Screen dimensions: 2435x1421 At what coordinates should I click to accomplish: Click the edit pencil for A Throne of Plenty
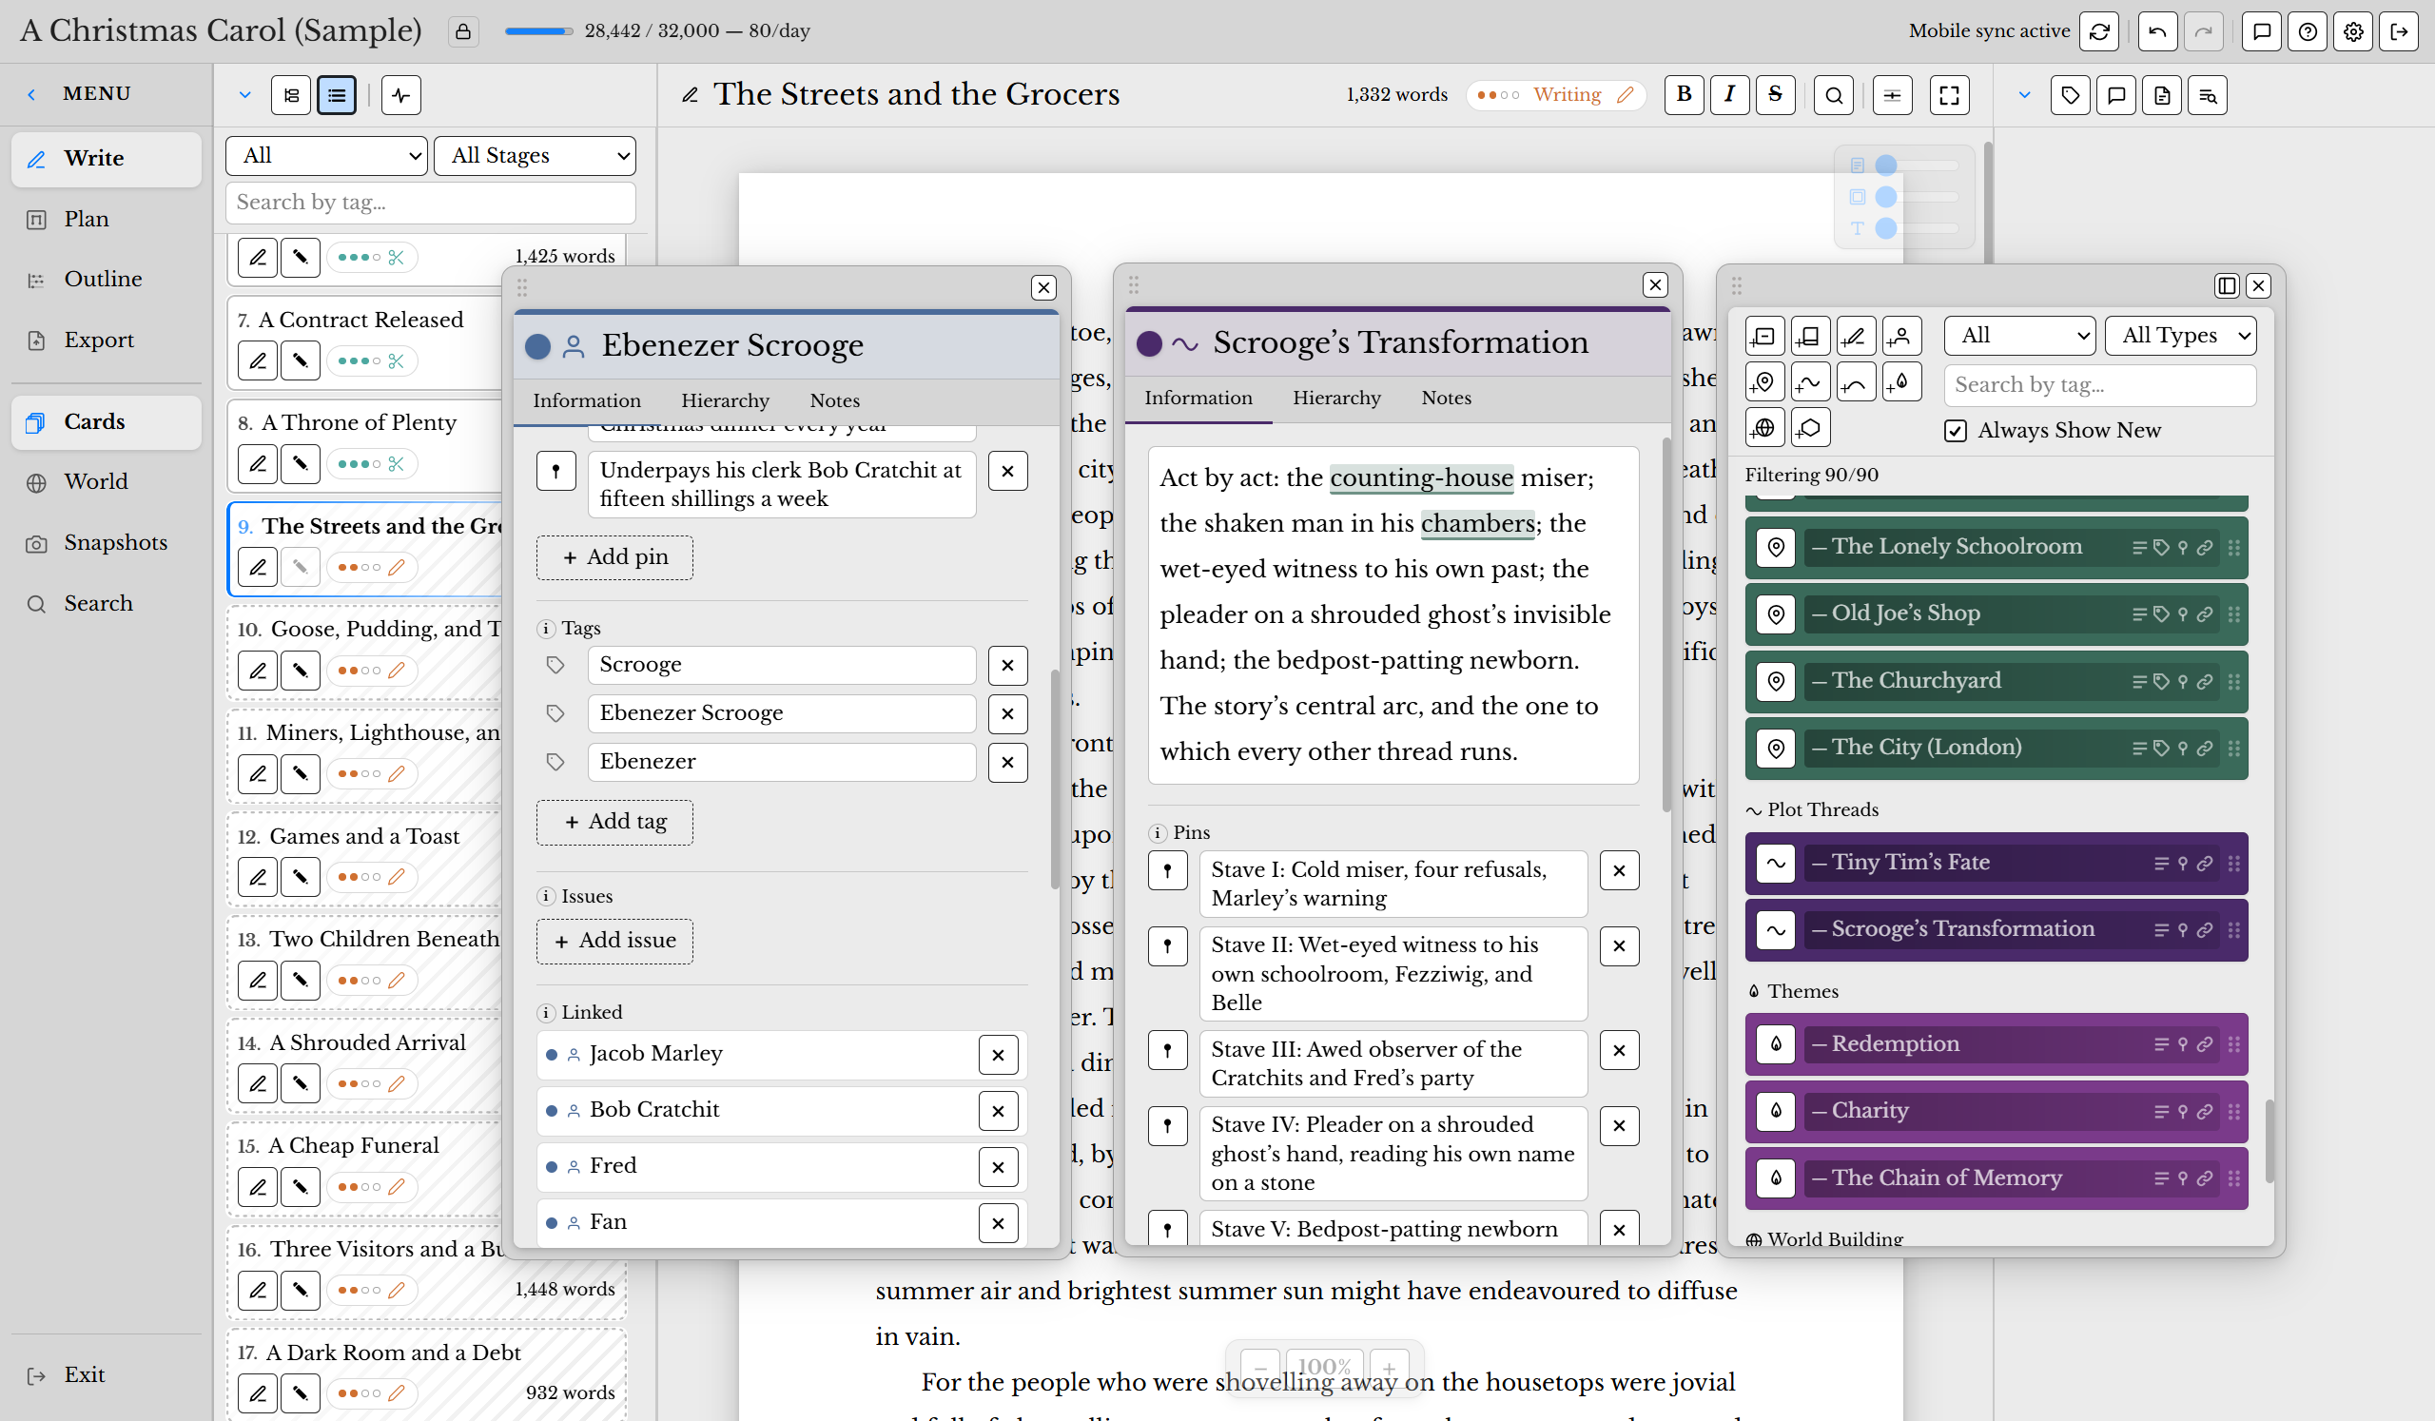coord(258,464)
